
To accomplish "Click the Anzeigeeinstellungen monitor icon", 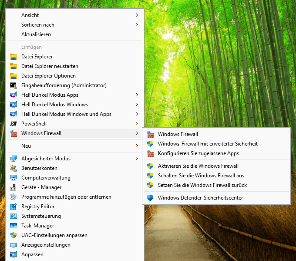I will (x=13, y=245).
